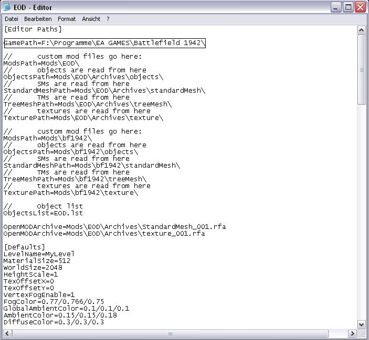Image resolution: width=369 pixels, height=340 pixels.
Task: Click the GlobalAmbientColor=0.1/0.1/0.1 line
Action: click(66, 309)
